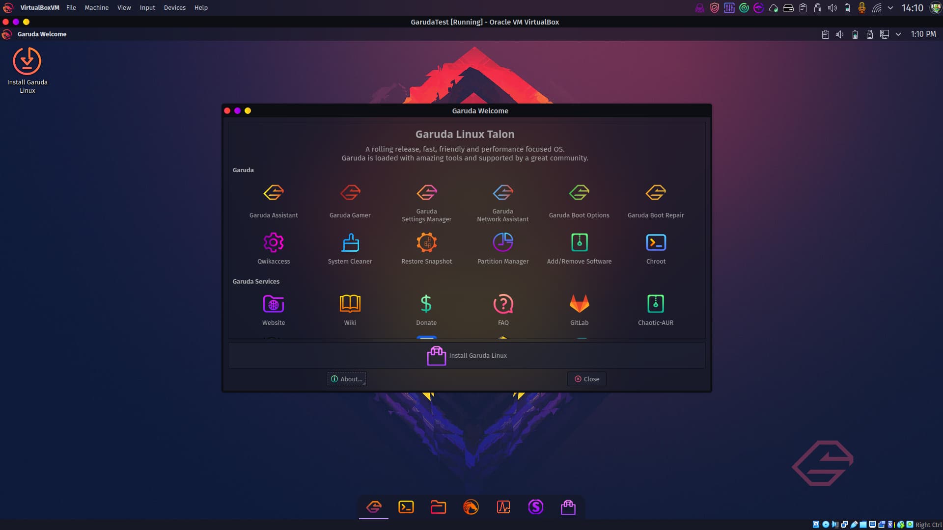Open VirtualBox File menu
Image resolution: width=943 pixels, height=530 pixels.
[71, 8]
